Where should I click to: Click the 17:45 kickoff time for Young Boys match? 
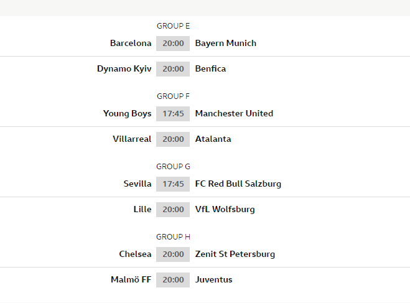point(173,113)
